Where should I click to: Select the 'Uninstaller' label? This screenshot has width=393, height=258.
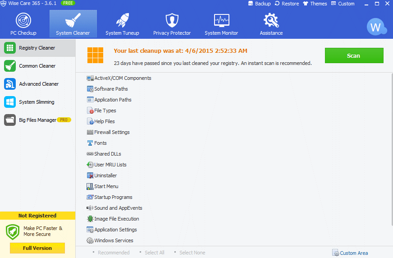tap(105, 175)
